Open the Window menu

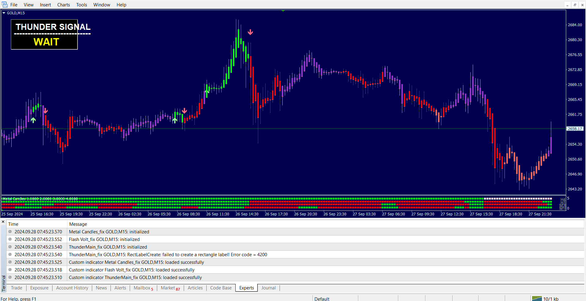pos(102,5)
